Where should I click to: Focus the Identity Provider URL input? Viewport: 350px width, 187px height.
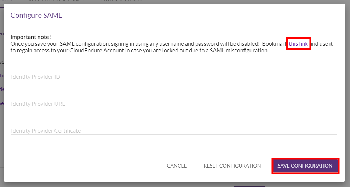(x=173, y=104)
